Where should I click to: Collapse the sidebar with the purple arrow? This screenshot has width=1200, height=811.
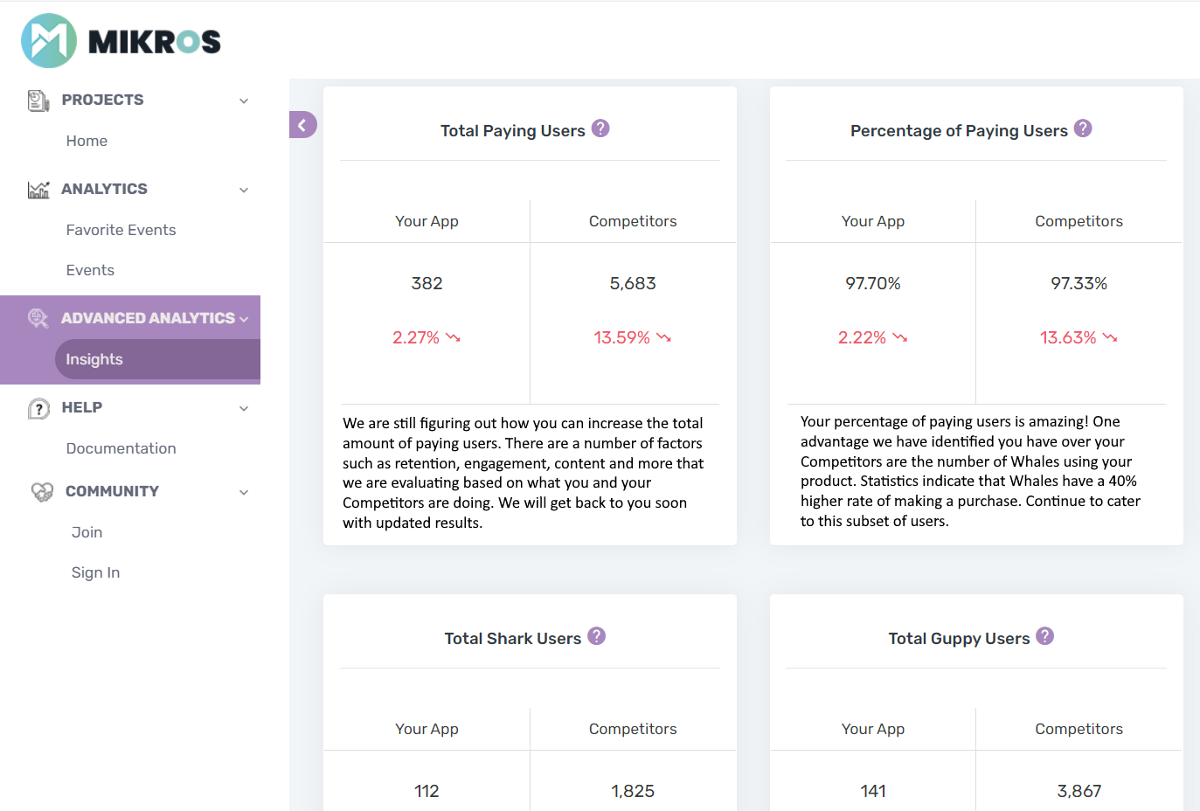[302, 125]
